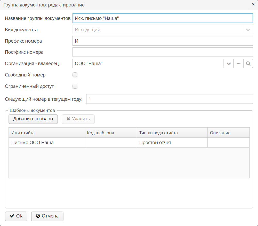Focus the 'Следующий номер в текущем году' field
Viewport: 258px width, 226px height.
click(169, 99)
